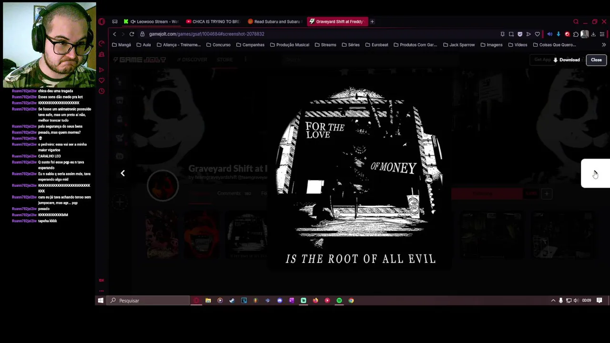Open the tab search magnifier icon
Viewport: 610px width, 343px height.
pos(576,21)
